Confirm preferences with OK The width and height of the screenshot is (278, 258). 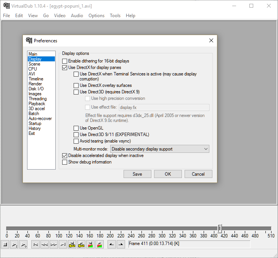coord(168,174)
